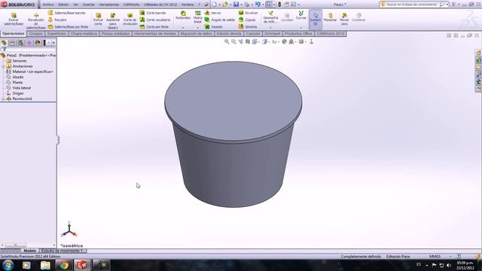Open the ConfigurationManager tab
Screen dimensions: 482x271
[x=20, y=43]
